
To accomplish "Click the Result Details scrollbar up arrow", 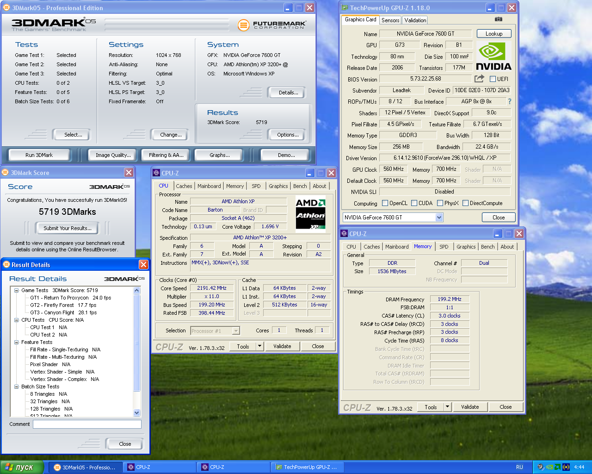I will [x=137, y=291].
